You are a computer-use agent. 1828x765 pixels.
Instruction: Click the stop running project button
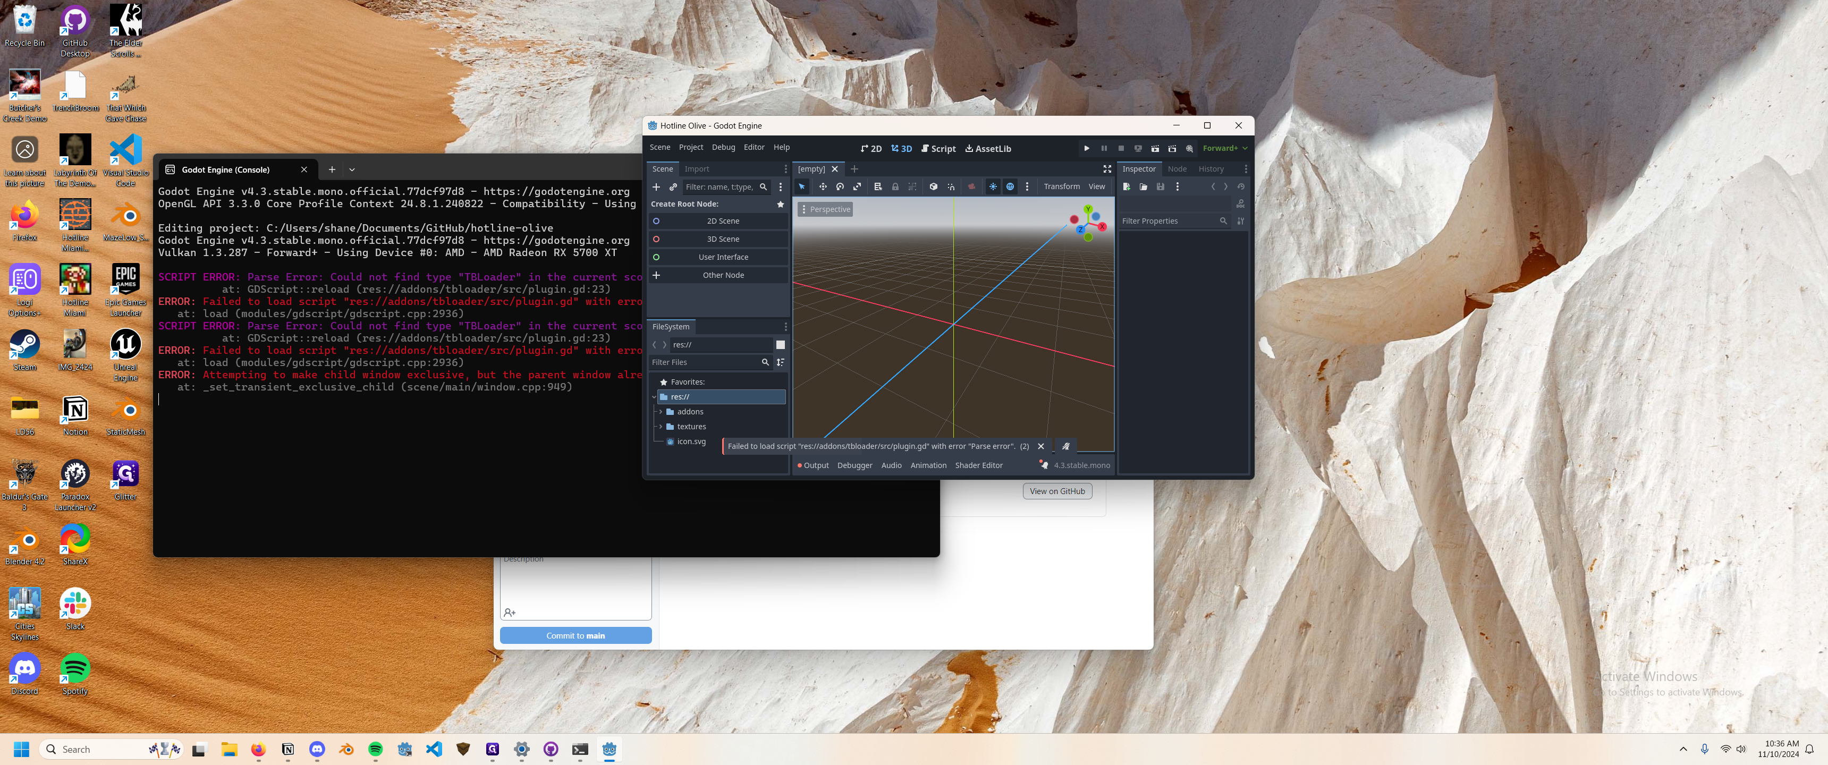[x=1121, y=148]
